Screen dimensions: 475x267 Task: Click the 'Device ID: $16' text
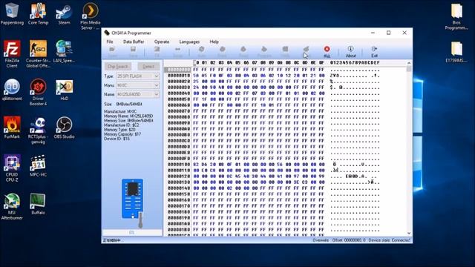point(117,139)
